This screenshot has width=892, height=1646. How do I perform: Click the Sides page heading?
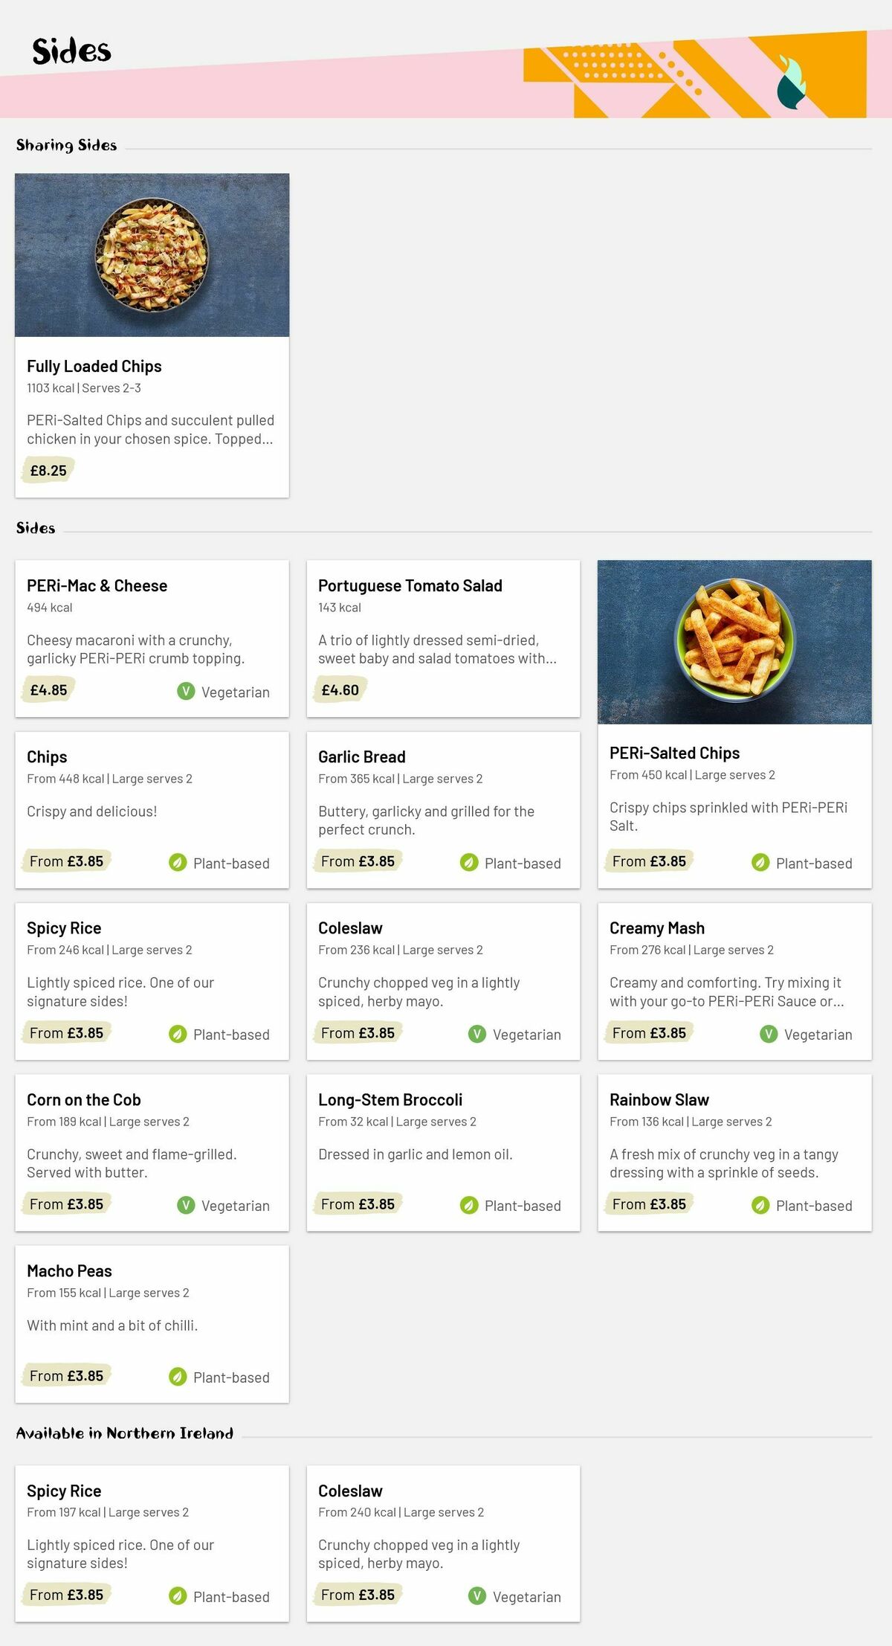72,52
